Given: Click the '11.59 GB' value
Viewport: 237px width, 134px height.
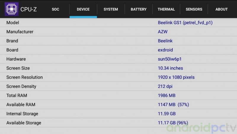Looking at the screenshot, I should point(167,114).
